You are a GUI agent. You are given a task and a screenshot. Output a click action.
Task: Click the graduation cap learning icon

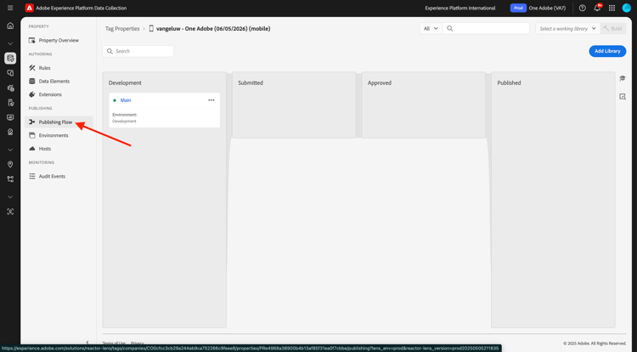tap(623, 78)
